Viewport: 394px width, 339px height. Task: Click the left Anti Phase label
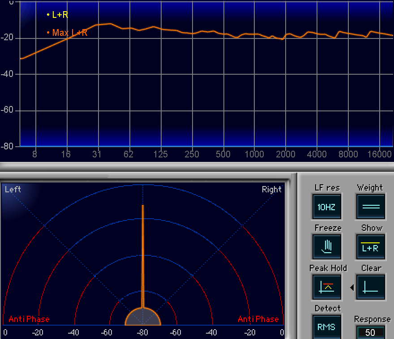tap(29, 319)
